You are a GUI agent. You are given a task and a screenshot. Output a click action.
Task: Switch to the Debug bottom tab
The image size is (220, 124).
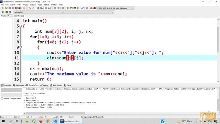point(44,85)
